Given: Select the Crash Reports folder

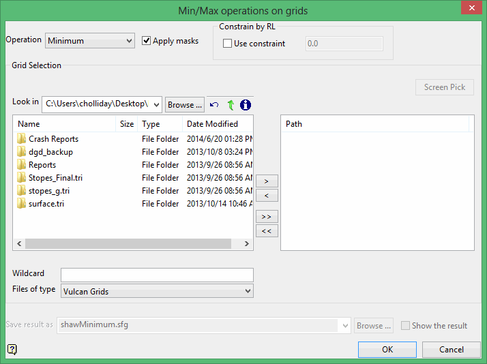Looking at the screenshot, I should click(x=53, y=139).
